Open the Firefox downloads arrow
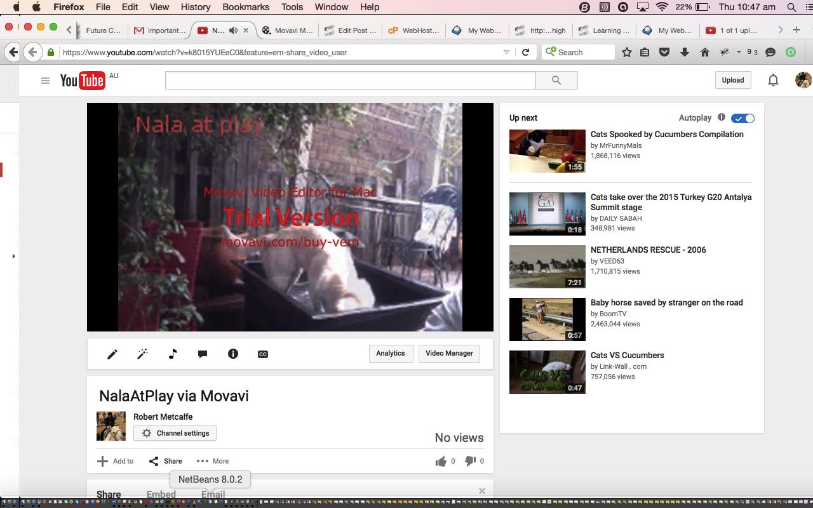This screenshot has width=813, height=508. pyautogui.click(x=685, y=52)
